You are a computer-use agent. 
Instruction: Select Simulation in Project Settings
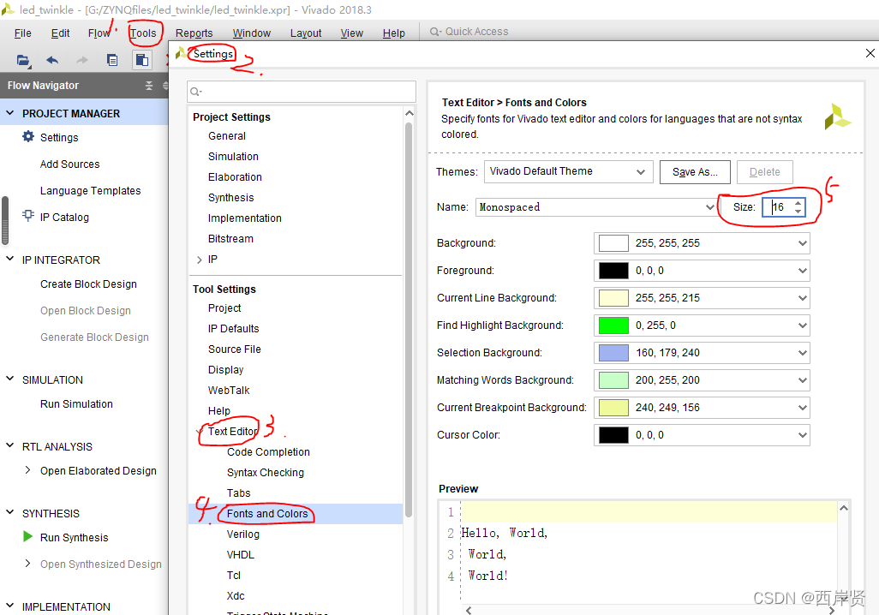pyautogui.click(x=233, y=157)
